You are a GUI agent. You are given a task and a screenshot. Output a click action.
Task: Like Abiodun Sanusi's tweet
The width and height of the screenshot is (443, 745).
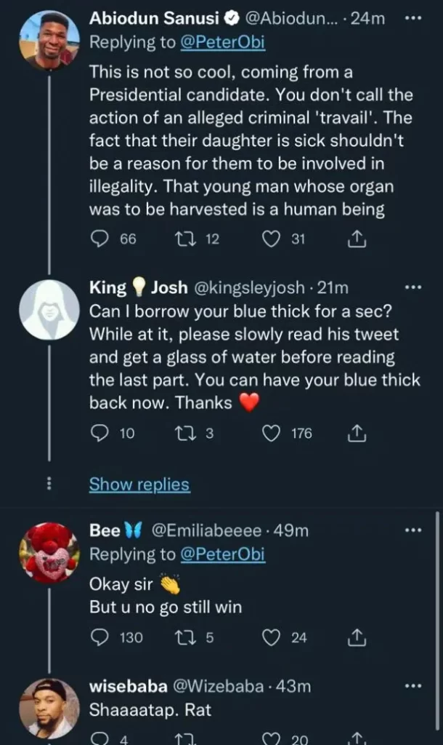[x=271, y=239]
